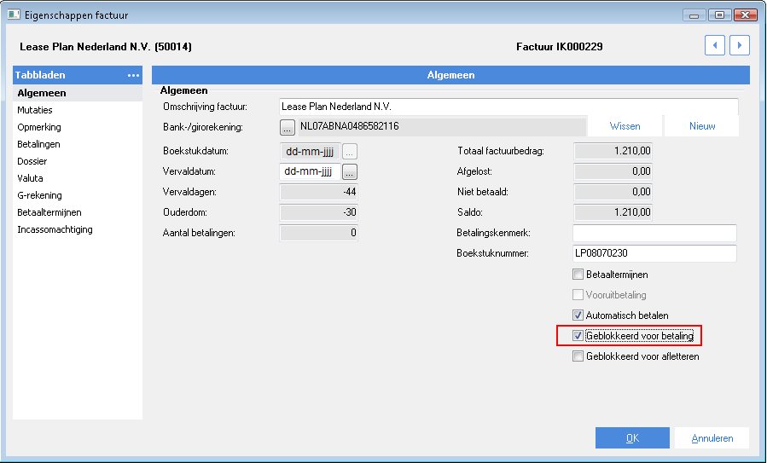The image size is (767, 463).
Task: Browse the Bank-/girorekening lookup button
Action: tap(287, 127)
